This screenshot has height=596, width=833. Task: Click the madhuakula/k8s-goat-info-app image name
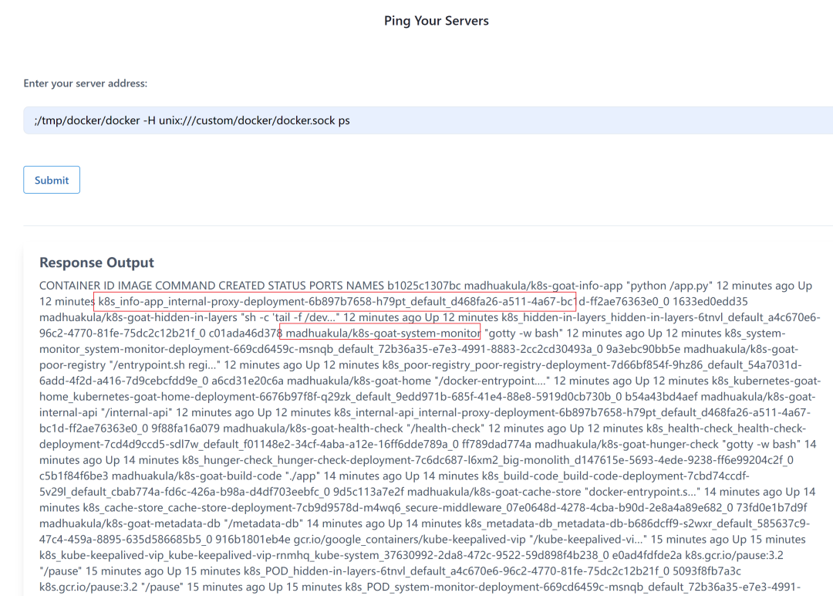543,286
